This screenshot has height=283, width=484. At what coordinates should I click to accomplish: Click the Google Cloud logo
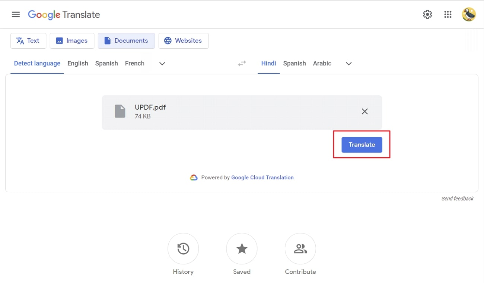point(193,177)
